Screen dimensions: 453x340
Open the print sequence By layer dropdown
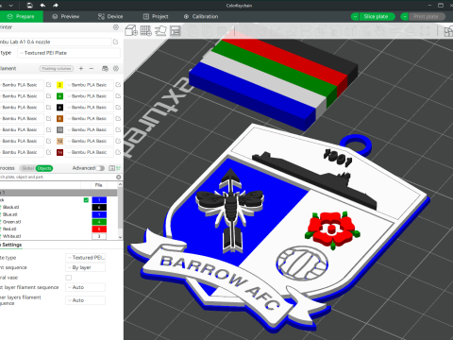point(85,267)
